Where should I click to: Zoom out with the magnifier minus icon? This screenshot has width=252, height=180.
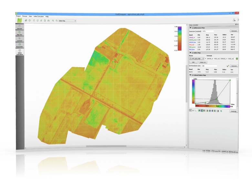[x=57, y=21]
